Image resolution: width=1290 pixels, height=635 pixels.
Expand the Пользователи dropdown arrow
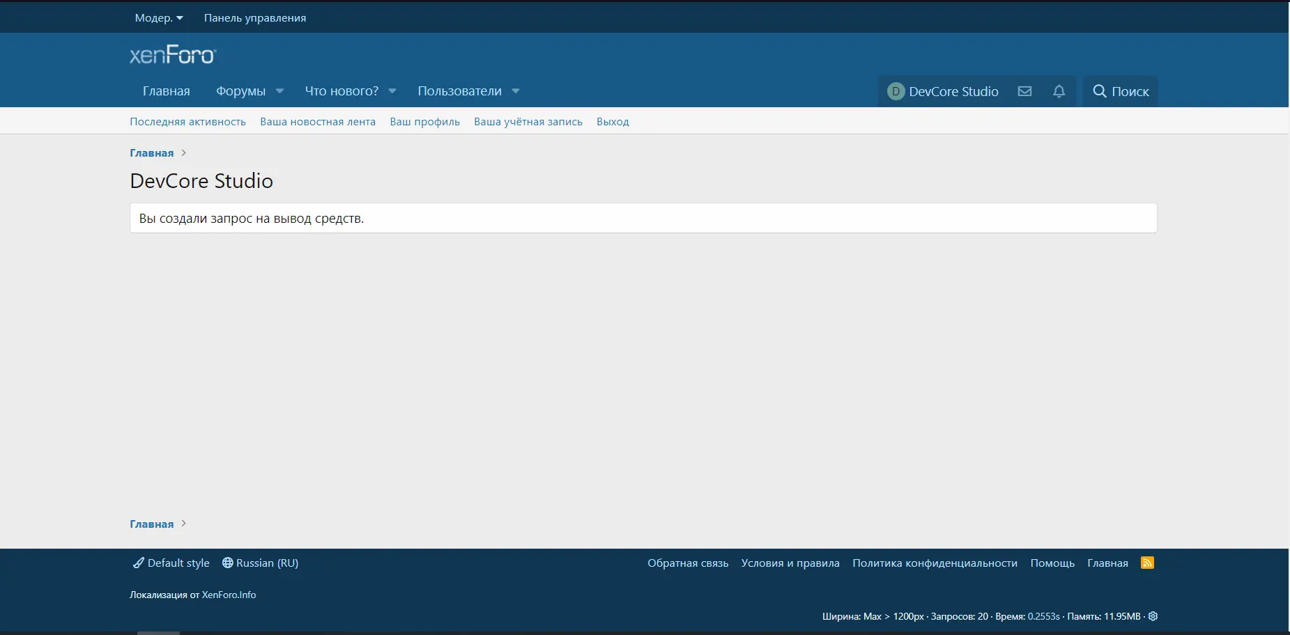(x=516, y=91)
